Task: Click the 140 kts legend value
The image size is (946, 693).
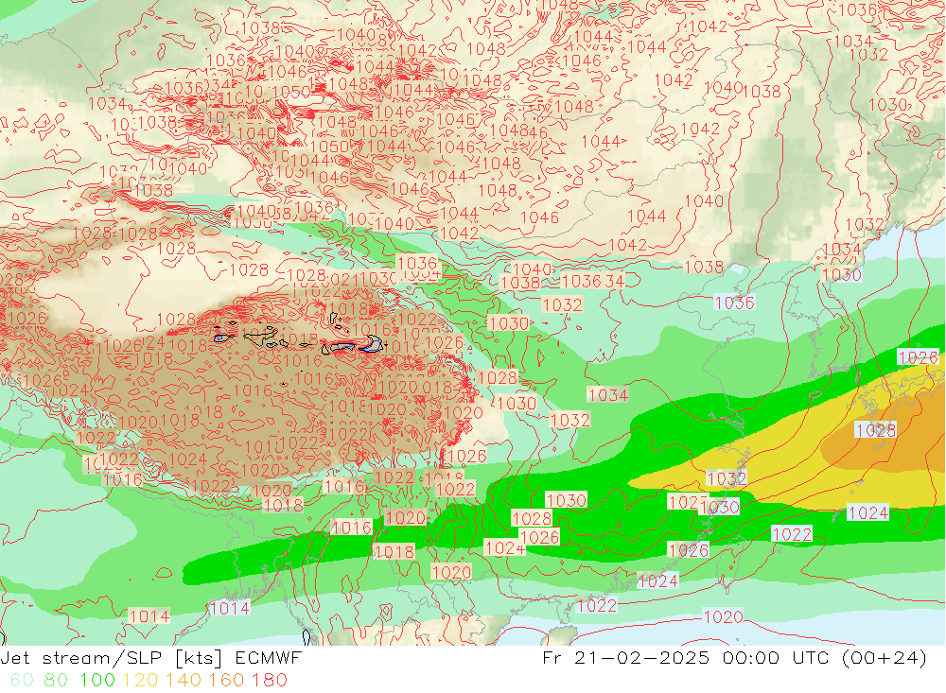Action: tap(184, 680)
